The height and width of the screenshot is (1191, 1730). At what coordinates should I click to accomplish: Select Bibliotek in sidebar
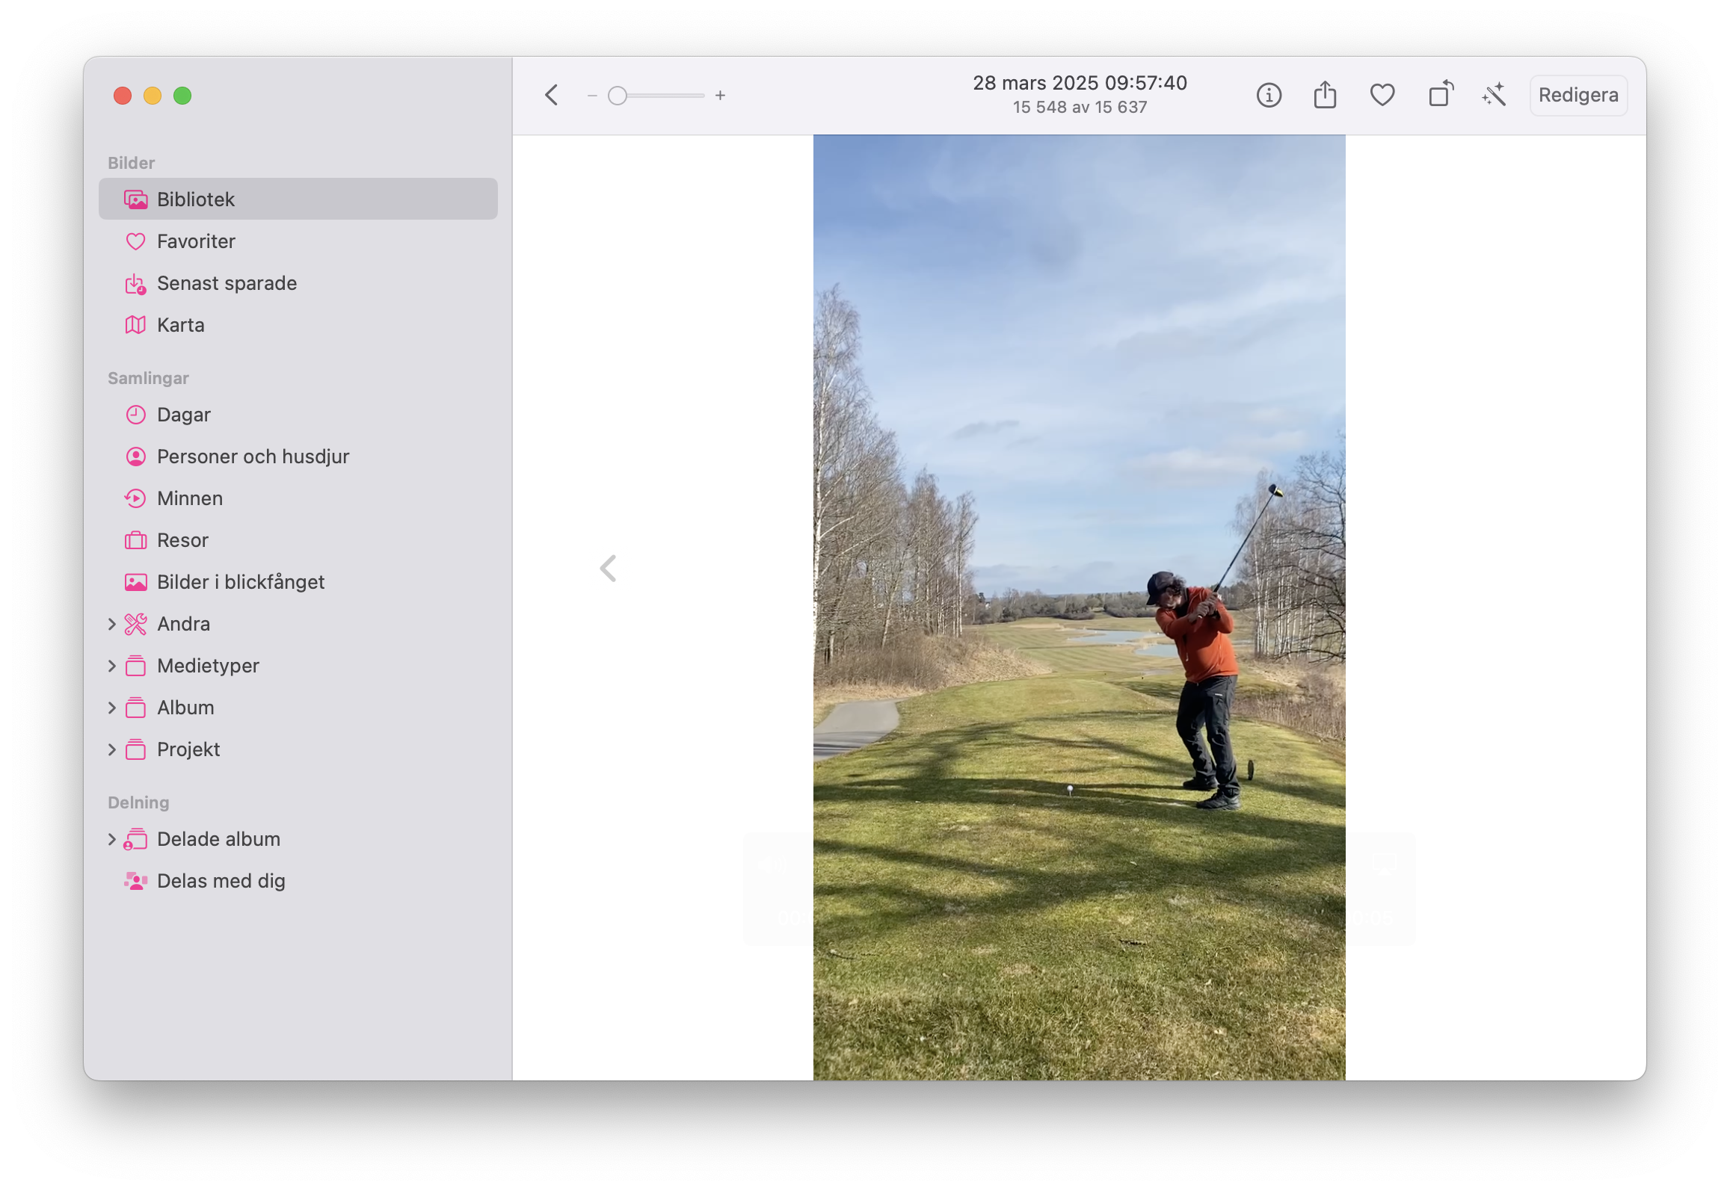pos(298,199)
